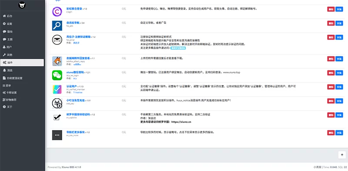Install the 自适应导航 plugin

pos(339,23)
